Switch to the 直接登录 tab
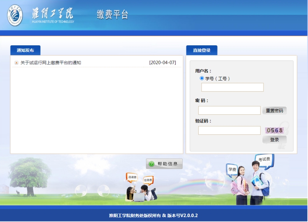The height and width of the screenshot is (222, 308). point(202,50)
